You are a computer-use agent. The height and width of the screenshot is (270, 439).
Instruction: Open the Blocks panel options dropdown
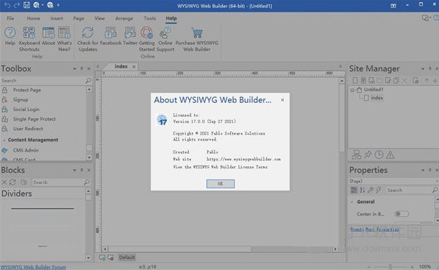(74, 170)
